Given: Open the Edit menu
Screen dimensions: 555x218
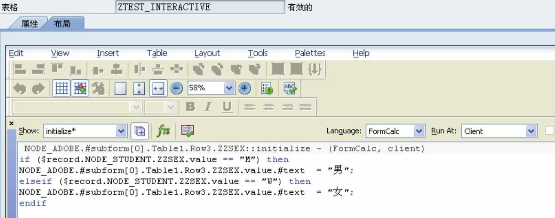Looking at the screenshot, I should (x=16, y=53).
